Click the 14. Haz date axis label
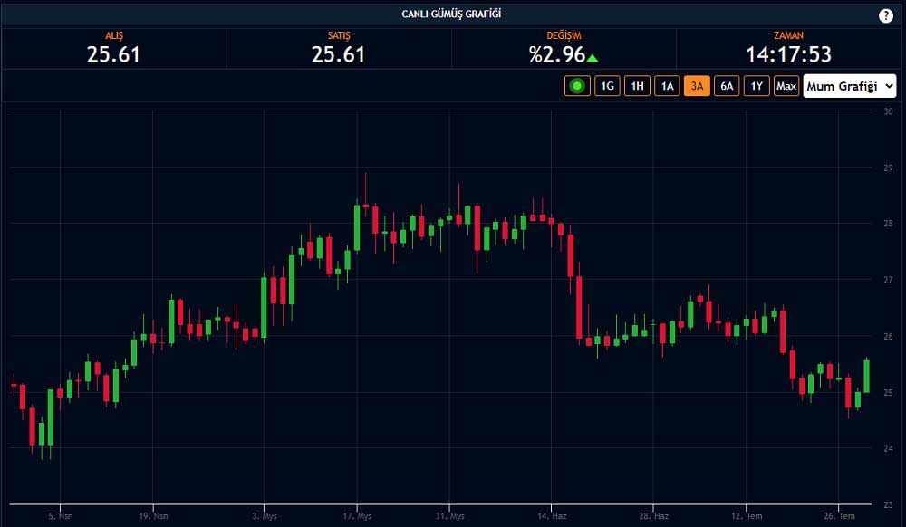The width and height of the screenshot is (906, 527). (x=552, y=515)
